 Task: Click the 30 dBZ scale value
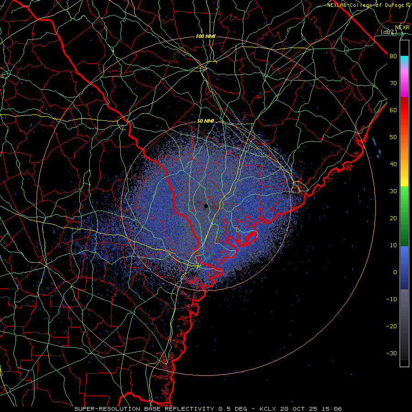click(x=393, y=191)
